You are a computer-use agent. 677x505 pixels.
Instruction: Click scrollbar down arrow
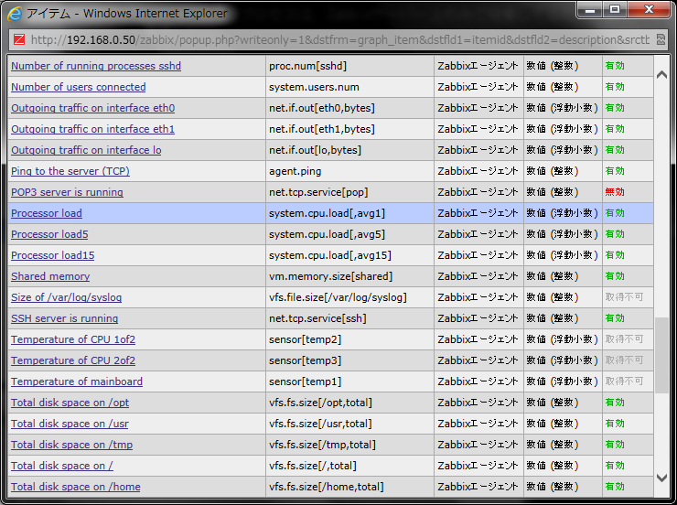[661, 478]
